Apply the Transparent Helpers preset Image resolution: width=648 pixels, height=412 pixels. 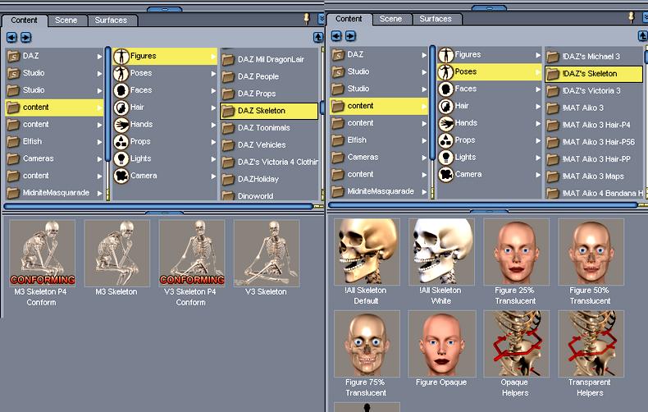pos(591,344)
